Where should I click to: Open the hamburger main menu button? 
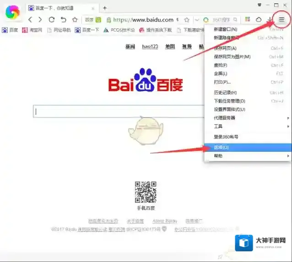(281, 19)
